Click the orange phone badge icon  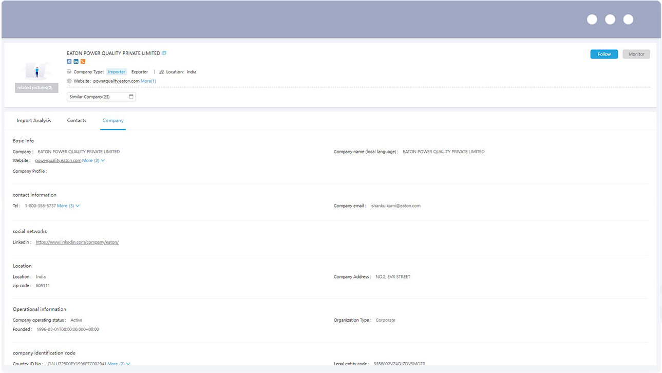[x=83, y=62]
